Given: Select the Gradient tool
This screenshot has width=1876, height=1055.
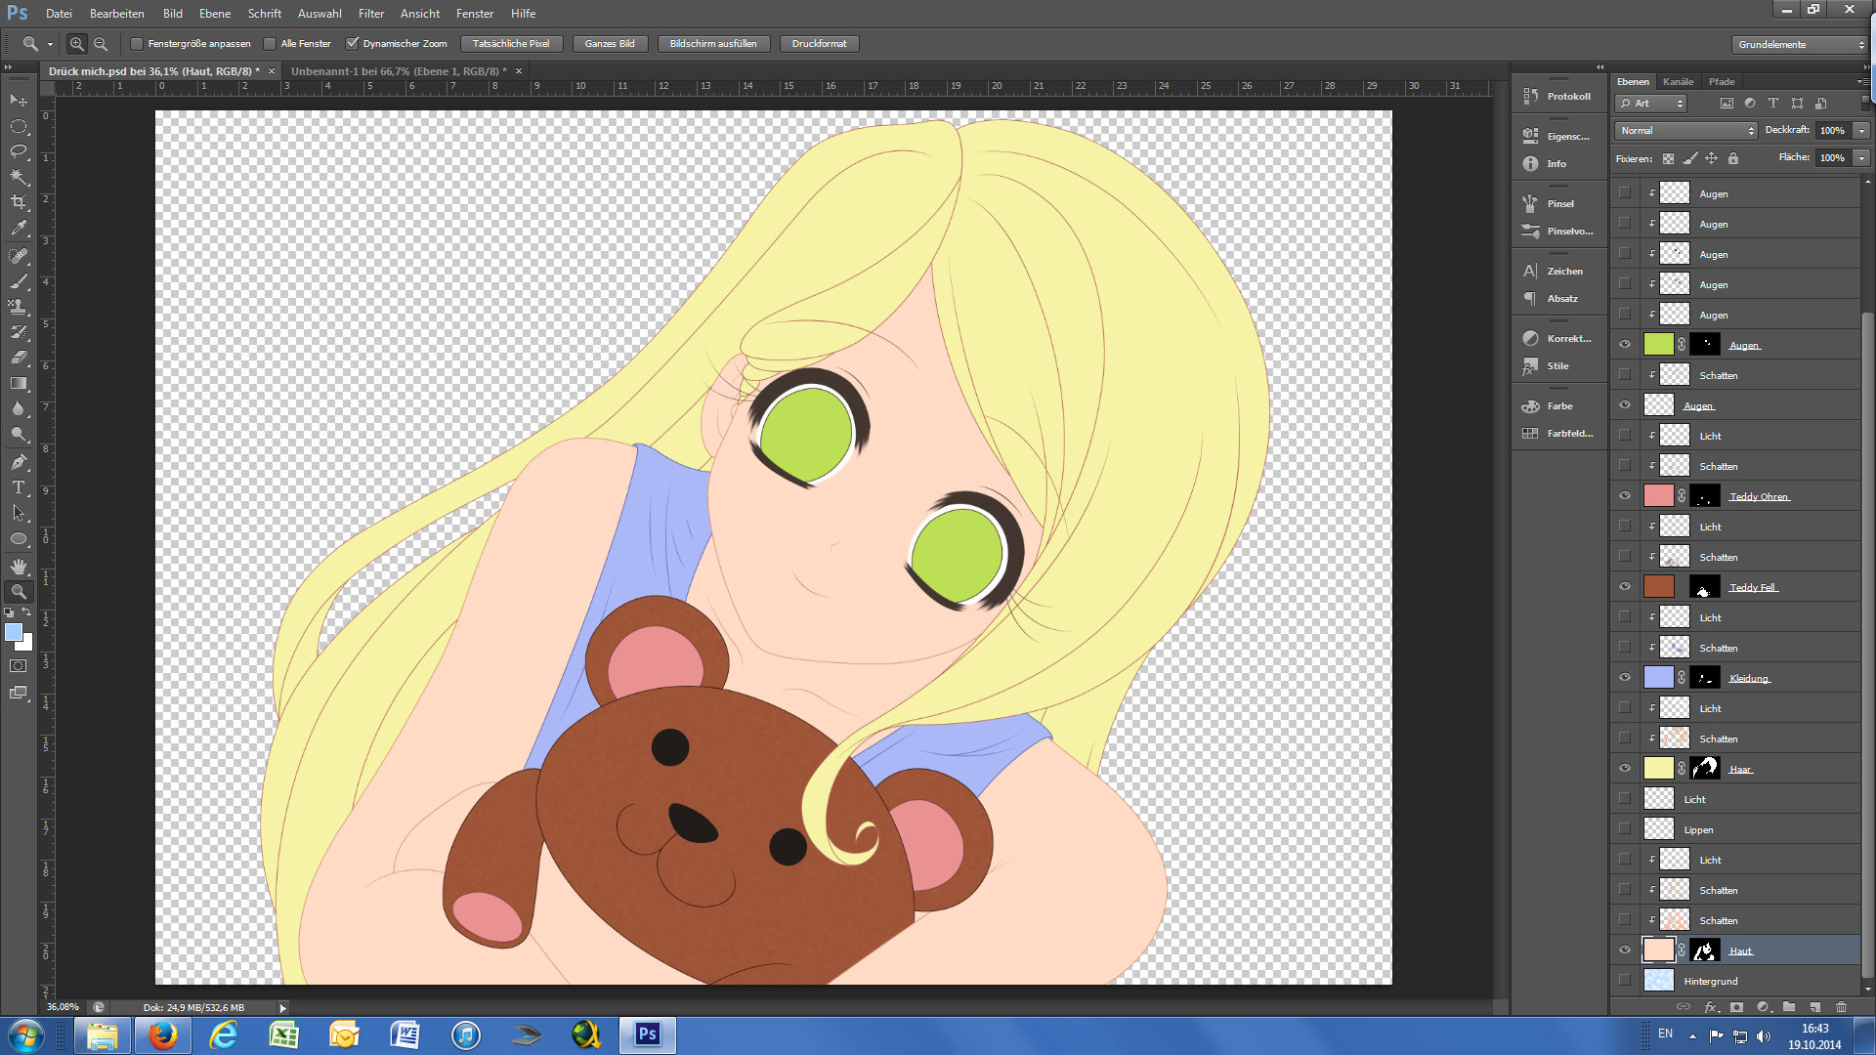Looking at the screenshot, I should click(x=19, y=383).
